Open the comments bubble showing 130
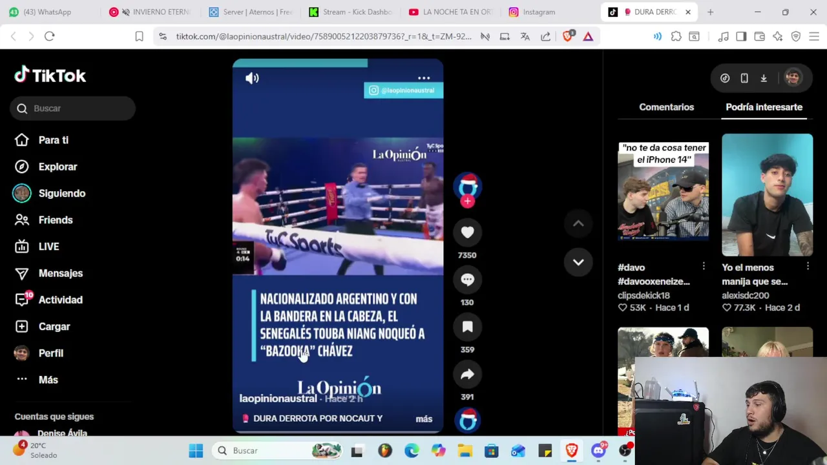The height and width of the screenshot is (465, 827). [x=467, y=280]
